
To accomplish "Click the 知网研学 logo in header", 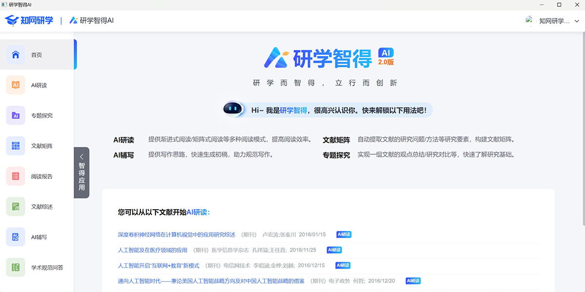I will pos(29,20).
